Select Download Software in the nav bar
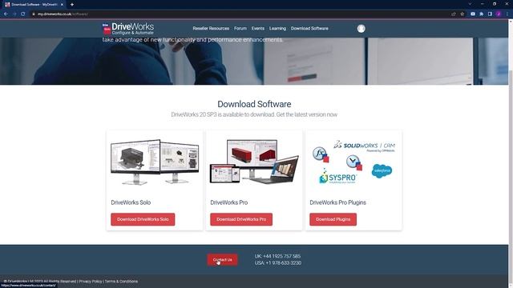The height and width of the screenshot is (288, 513). pyautogui.click(x=309, y=29)
